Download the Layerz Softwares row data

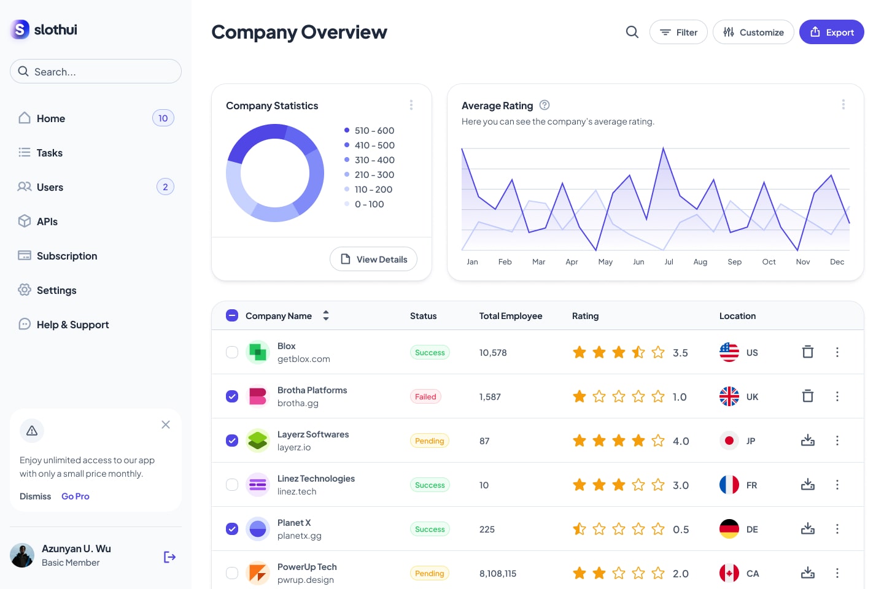point(807,441)
